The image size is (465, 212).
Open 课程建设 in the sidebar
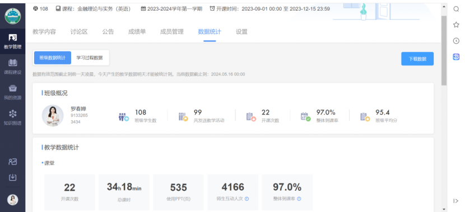tap(12, 67)
